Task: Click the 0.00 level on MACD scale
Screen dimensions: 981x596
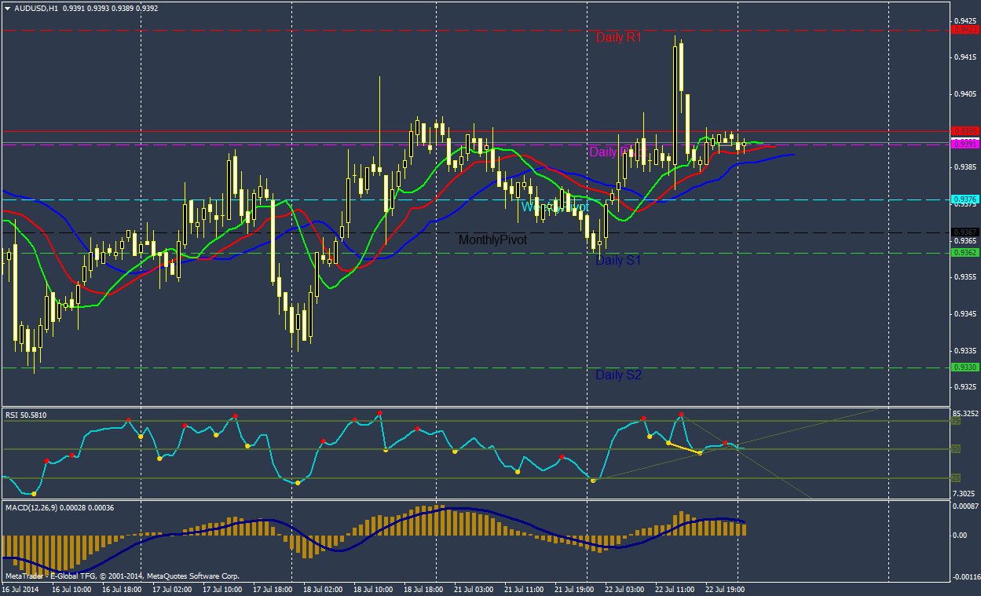Action: pos(959,536)
